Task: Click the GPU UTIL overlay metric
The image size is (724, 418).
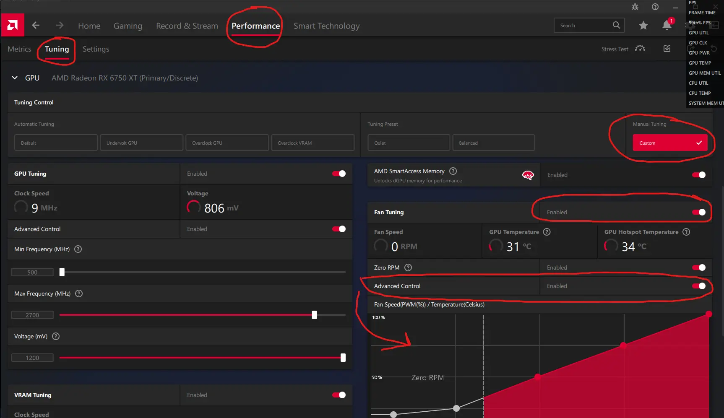Action: coord(698,33)
